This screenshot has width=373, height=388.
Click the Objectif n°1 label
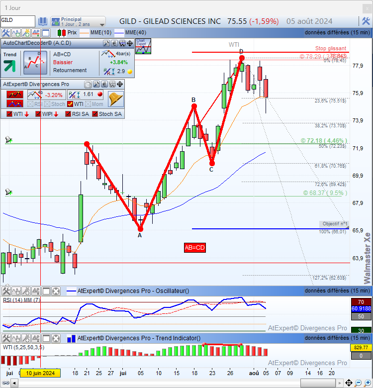click(x=334, y=224)
